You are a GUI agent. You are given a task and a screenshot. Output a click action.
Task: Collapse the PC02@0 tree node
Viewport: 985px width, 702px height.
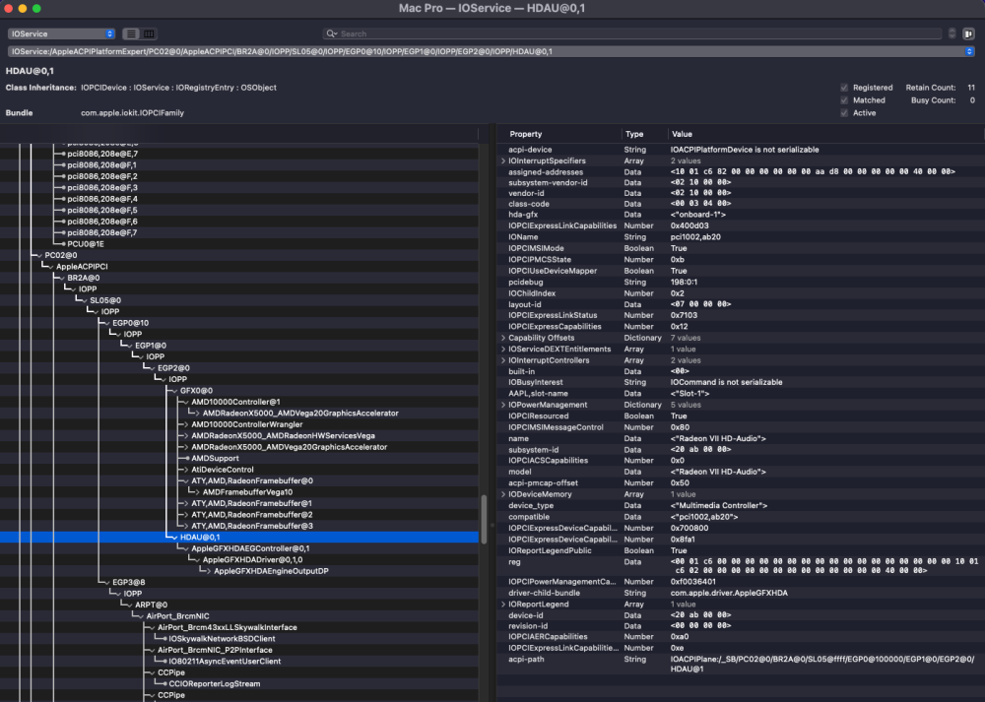pos(39,256)
